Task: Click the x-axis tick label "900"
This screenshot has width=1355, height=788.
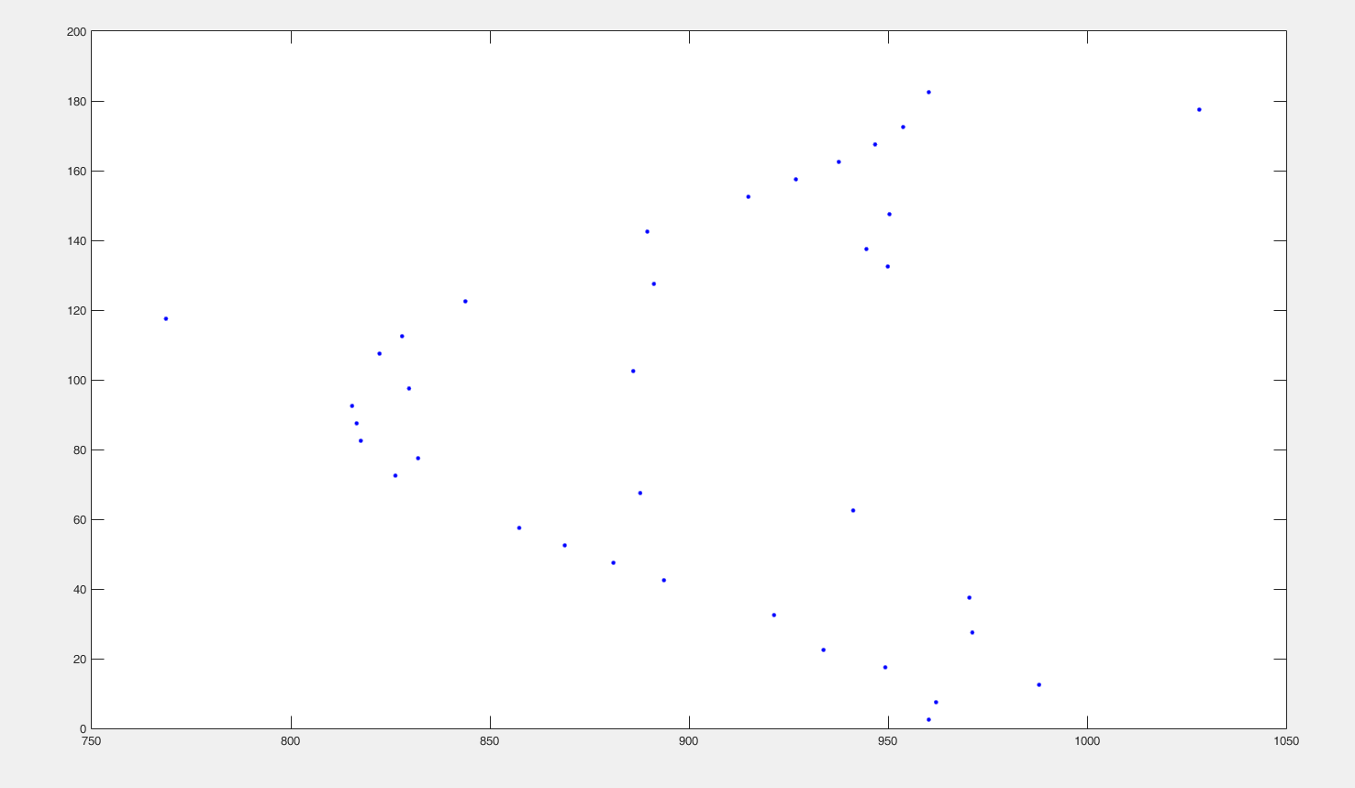Action: pos(689,741)
